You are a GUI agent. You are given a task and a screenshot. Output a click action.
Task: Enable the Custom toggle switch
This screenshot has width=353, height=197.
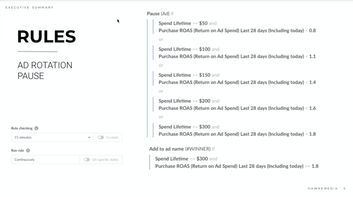pos(101,137)
